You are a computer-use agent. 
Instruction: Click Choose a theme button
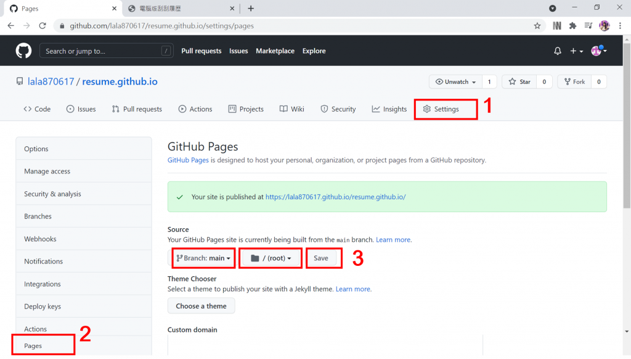(x=202, y=306)
